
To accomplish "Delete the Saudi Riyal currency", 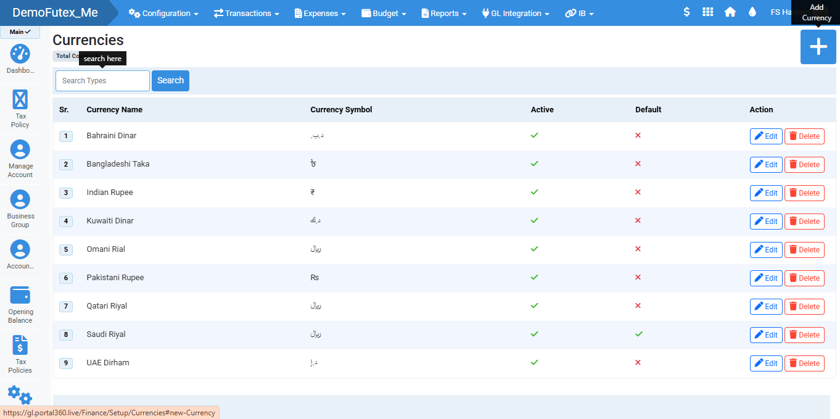I will [804, 335].
